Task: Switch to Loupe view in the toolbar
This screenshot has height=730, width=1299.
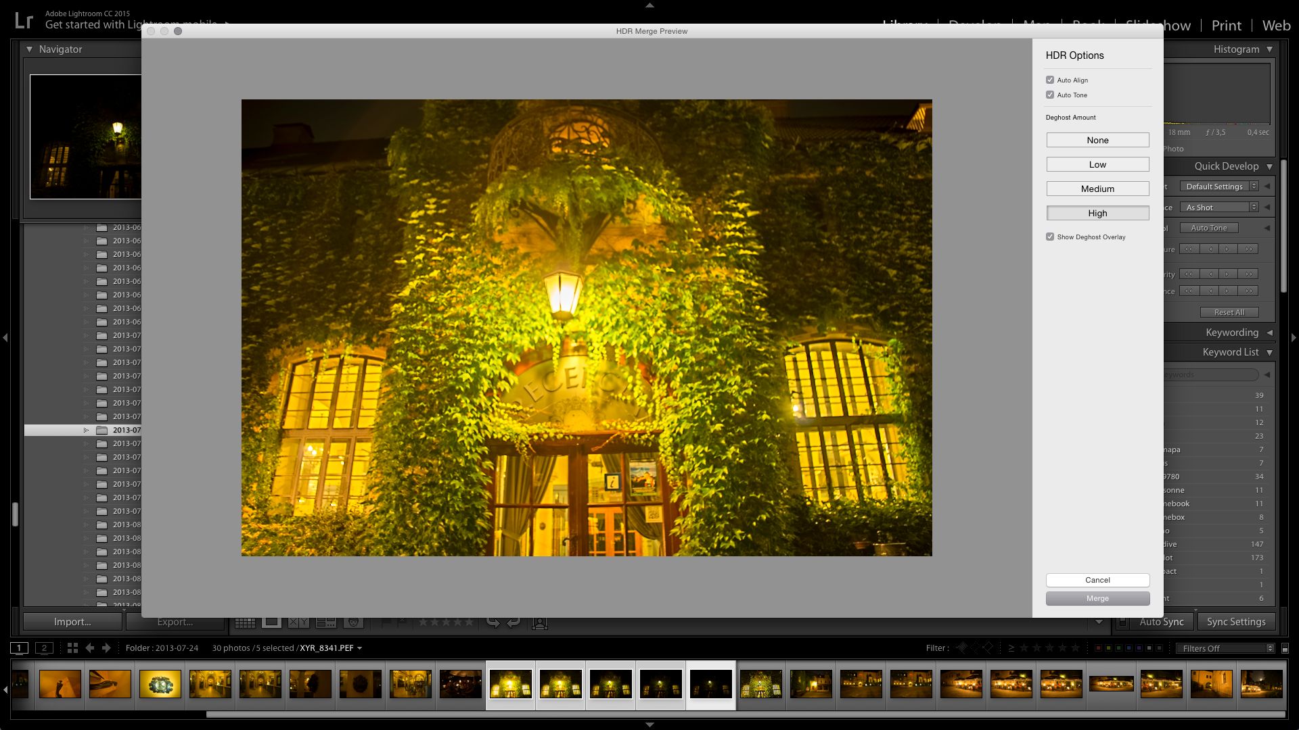Action: click(x=273, y=623)
